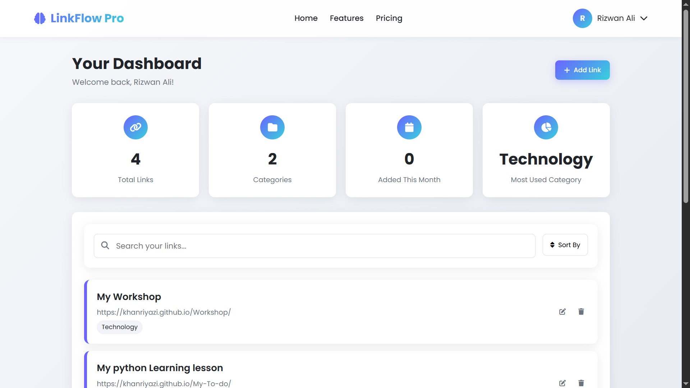Click the LinkFlow Pro brain logo icon
This screenshot has height=388, width=690.
pyautogui.click(x=40, y=18)
